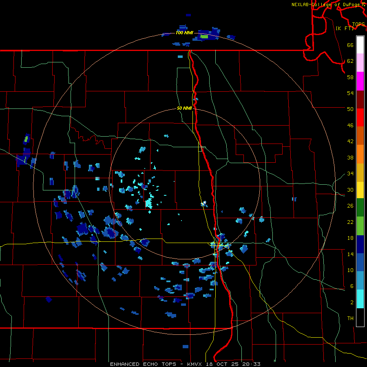367x367 pixels.
Task: Click the "54" legend value
Action: [350, 93]
